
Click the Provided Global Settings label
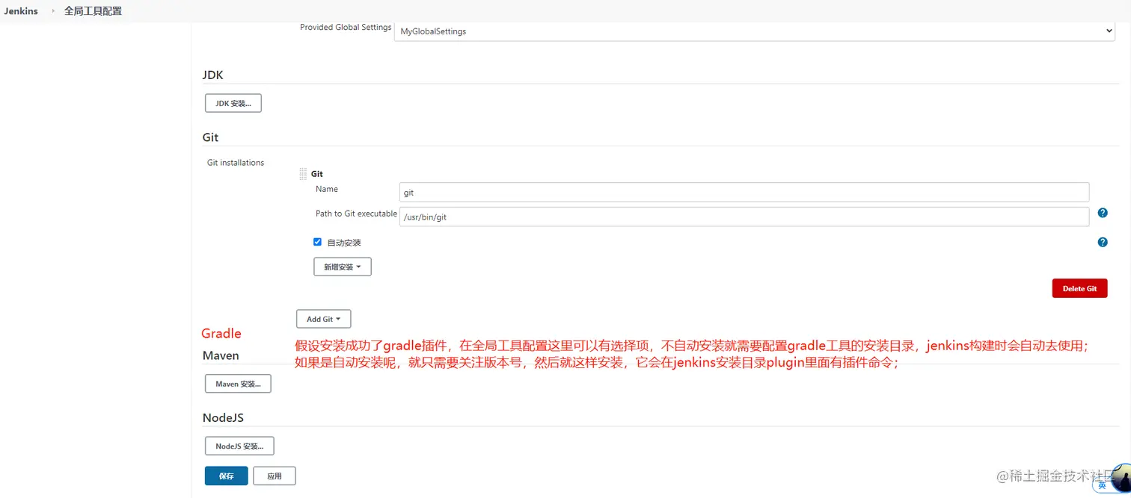pos(346,27)
